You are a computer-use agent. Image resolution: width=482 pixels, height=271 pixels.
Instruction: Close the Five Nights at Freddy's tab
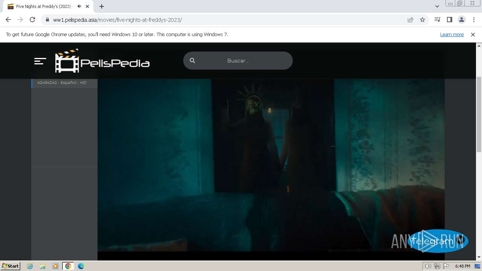click(87, 6)
